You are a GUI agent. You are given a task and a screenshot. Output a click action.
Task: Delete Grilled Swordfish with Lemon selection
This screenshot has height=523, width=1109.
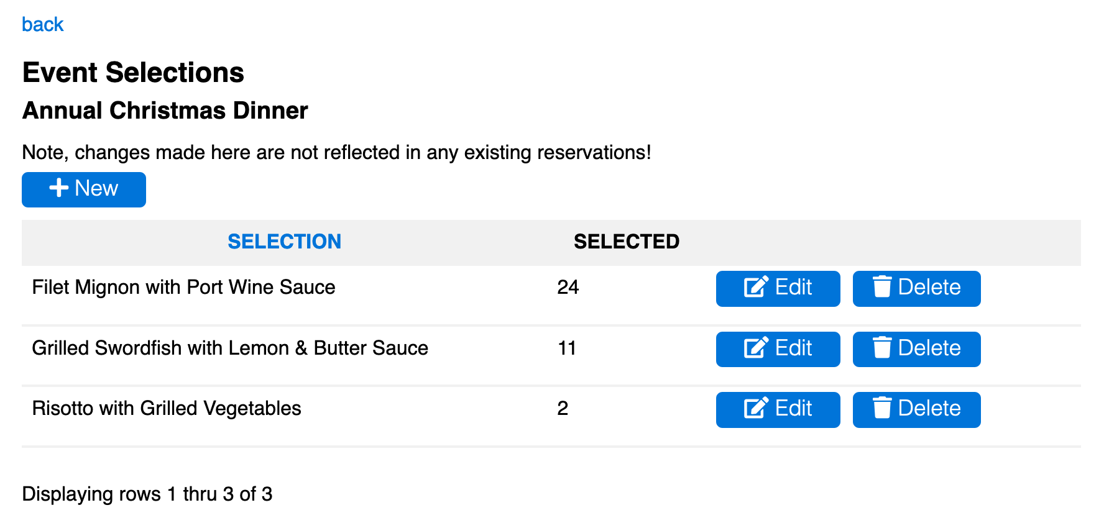(x=917, y=349)
